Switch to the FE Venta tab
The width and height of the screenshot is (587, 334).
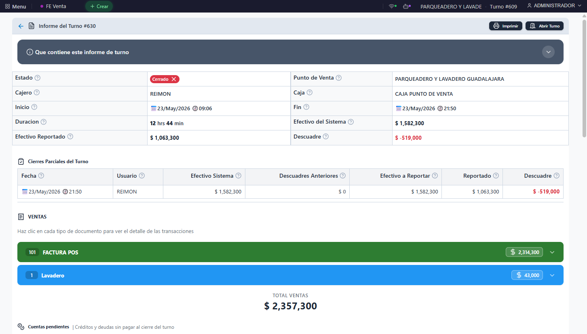[x=53, y=6]
